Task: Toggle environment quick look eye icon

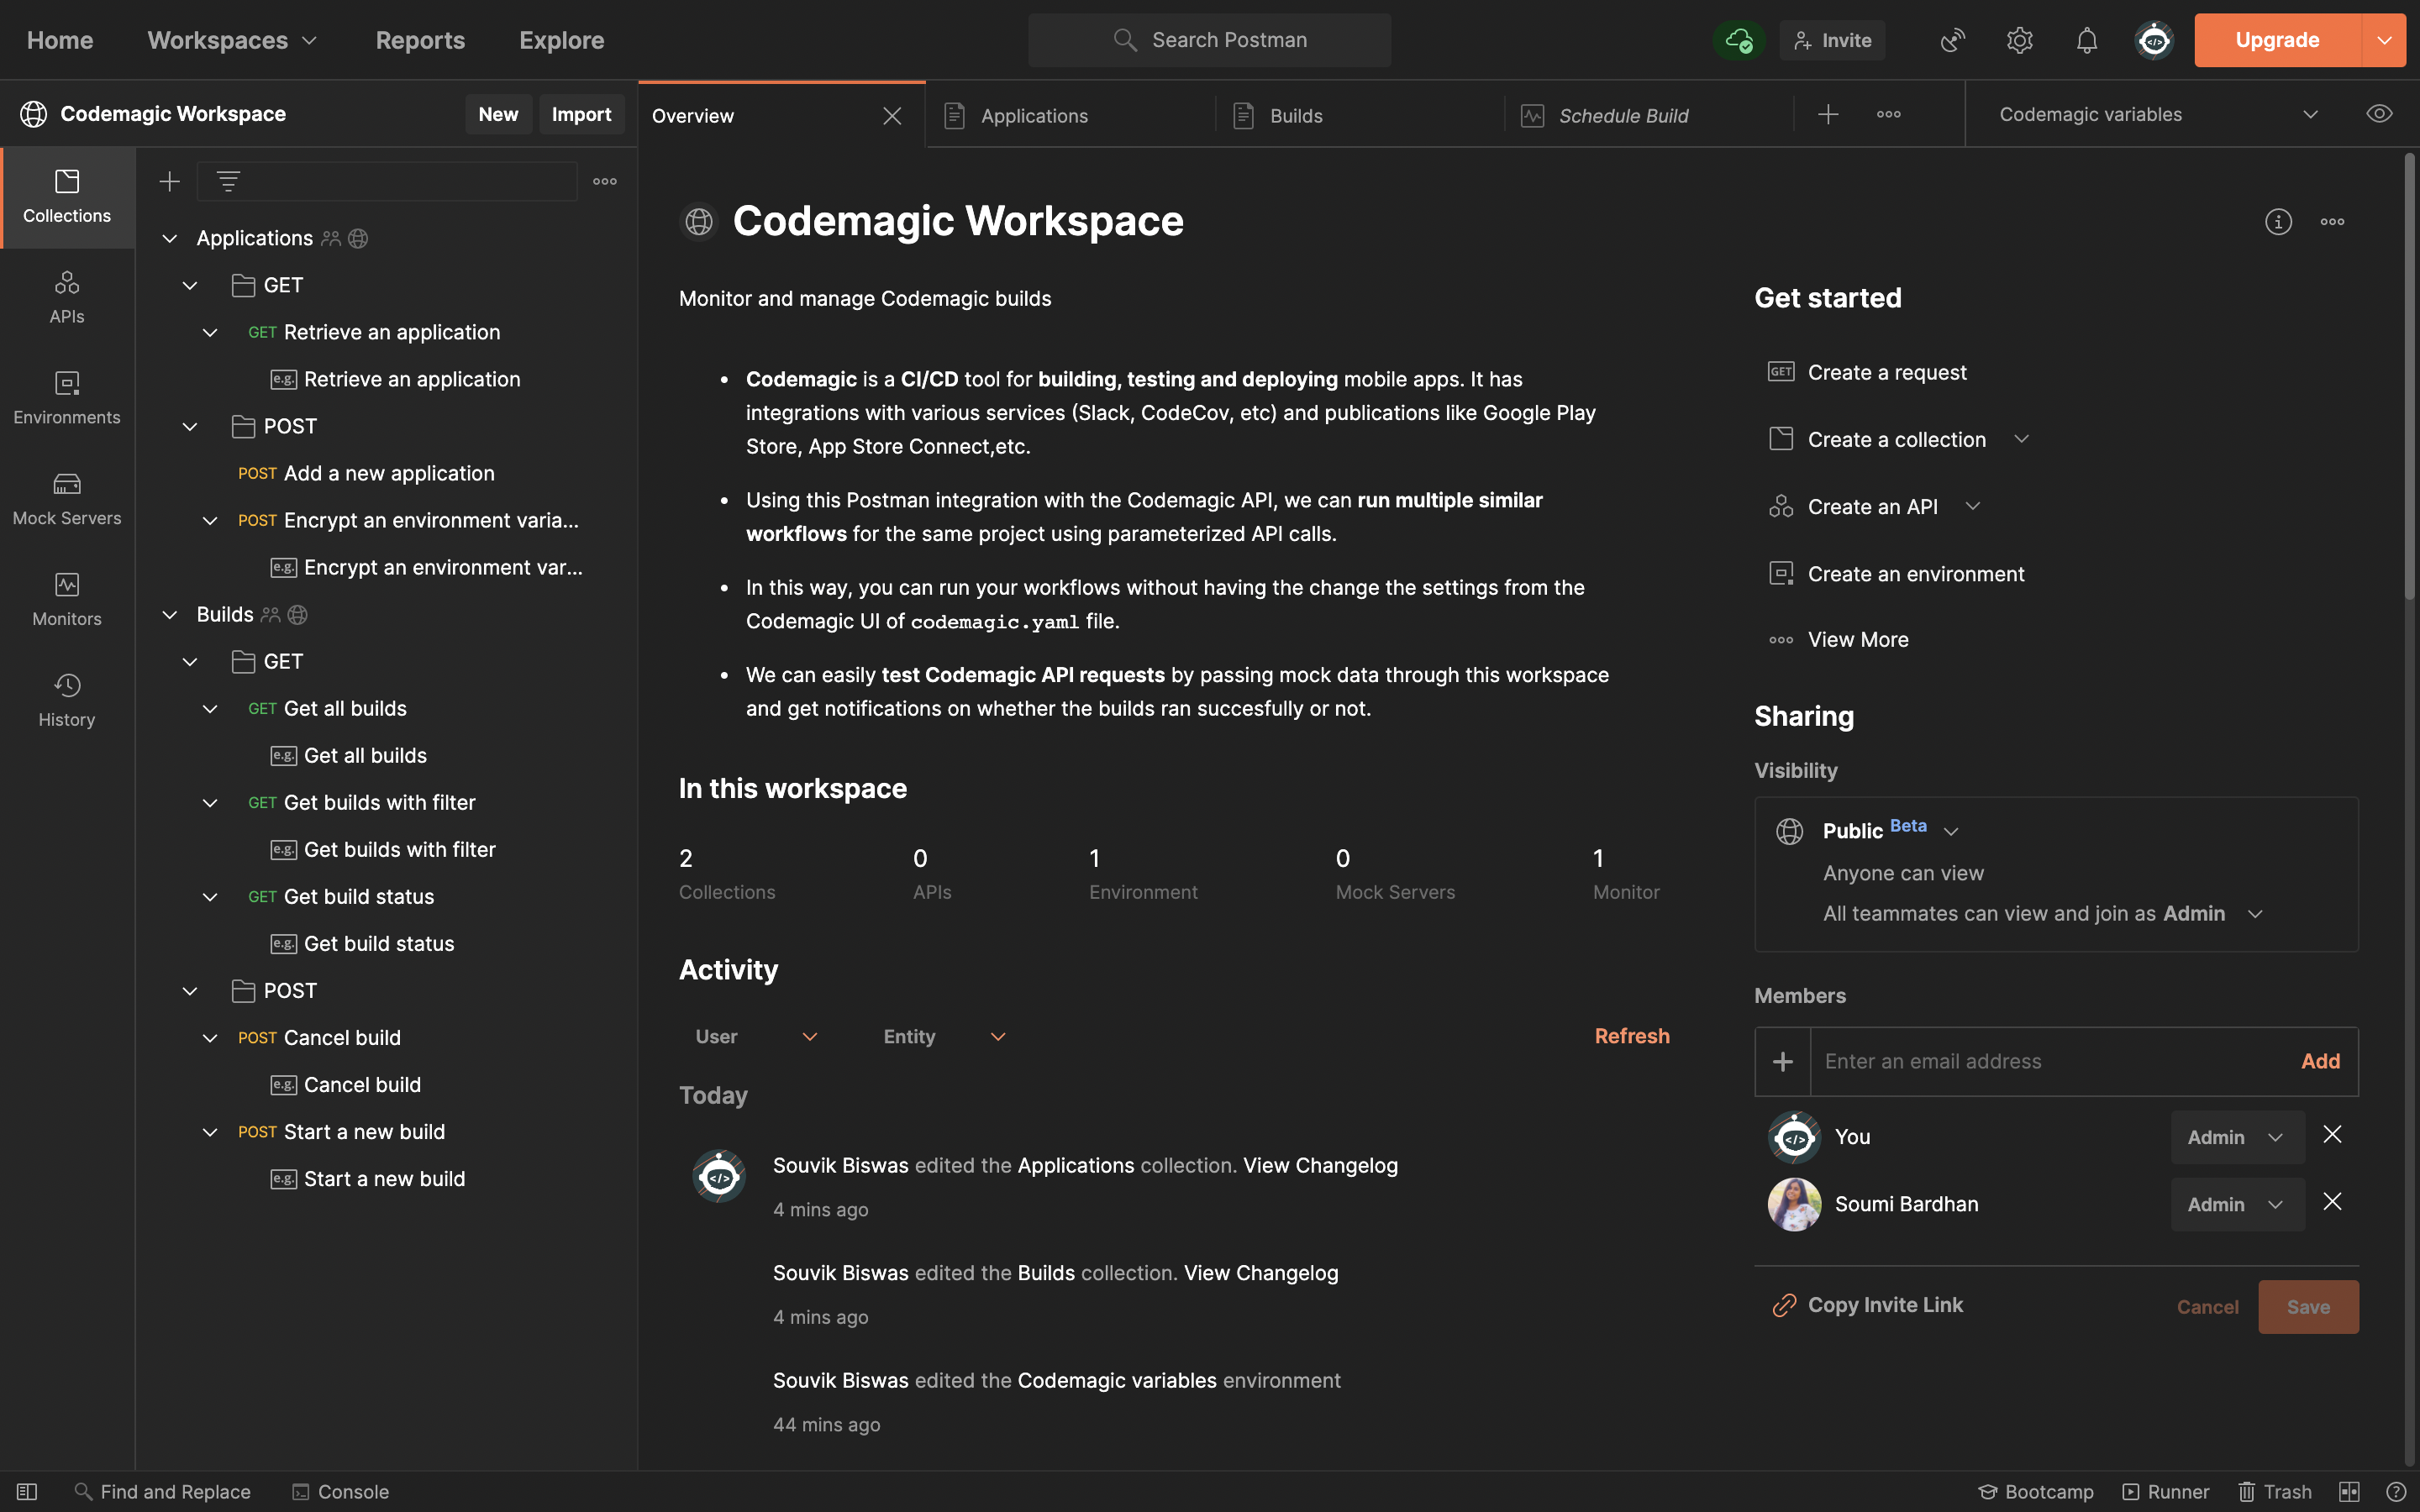Action: click(2379, 114)
